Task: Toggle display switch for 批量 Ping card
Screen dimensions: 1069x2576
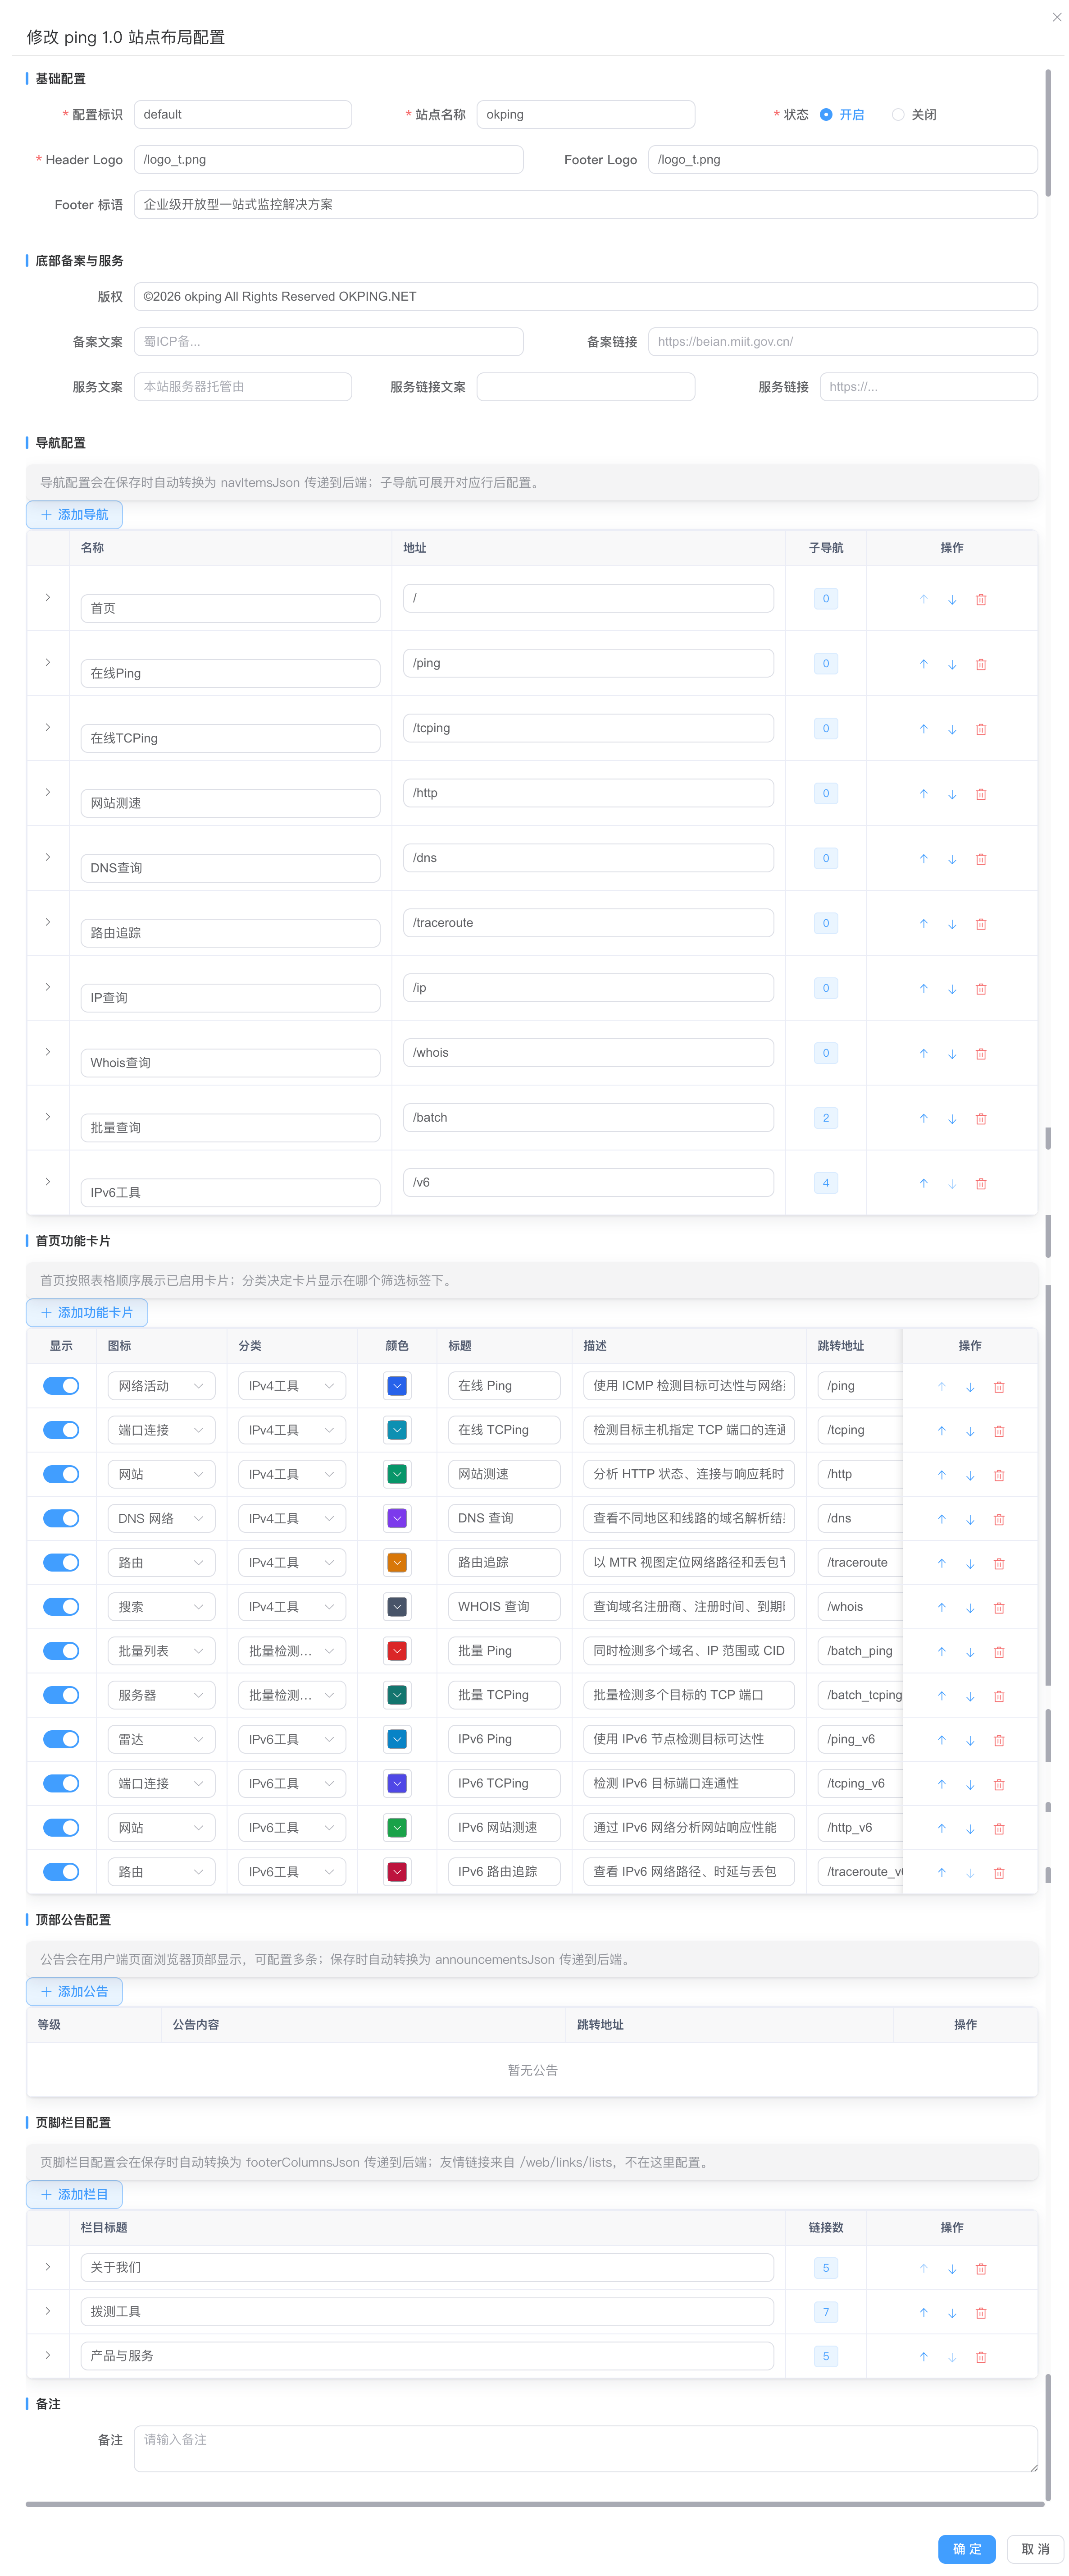Action: pyautogui.click(x=61, y=1651)
